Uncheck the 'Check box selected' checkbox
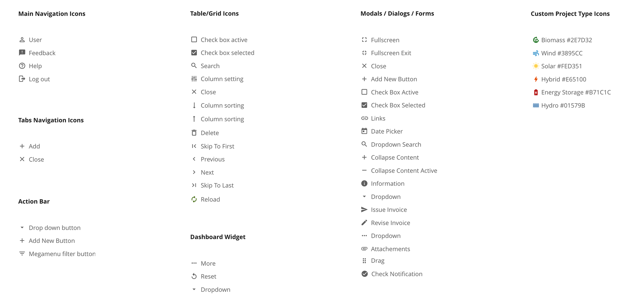 tap(194, 52)
